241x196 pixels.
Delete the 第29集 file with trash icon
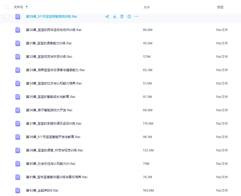coord(122,17)
